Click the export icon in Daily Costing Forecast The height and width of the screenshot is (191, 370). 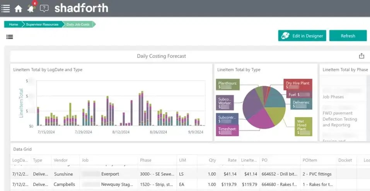[x=361, y=56]
